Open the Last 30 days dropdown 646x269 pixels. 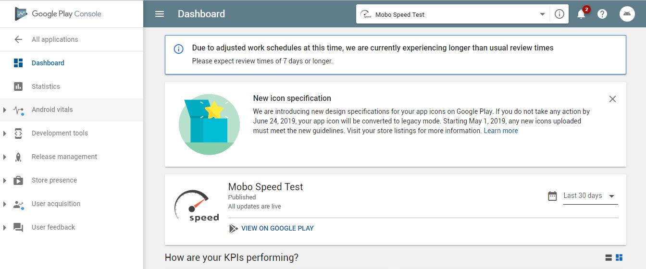click(x=590, y=196)
